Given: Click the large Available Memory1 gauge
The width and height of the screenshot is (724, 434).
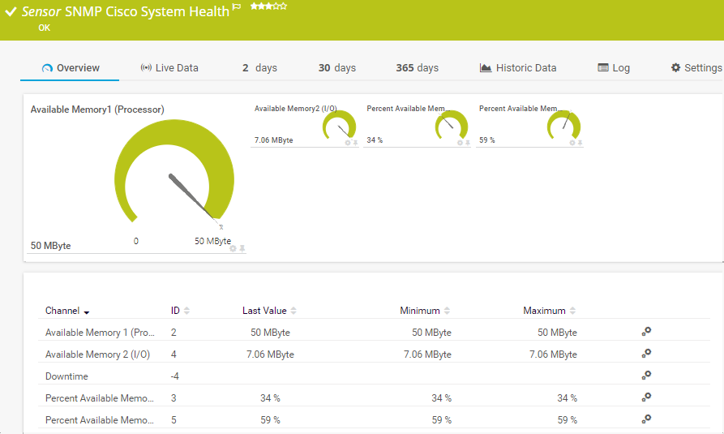Looking at the screenshot, I should point(174,174).
